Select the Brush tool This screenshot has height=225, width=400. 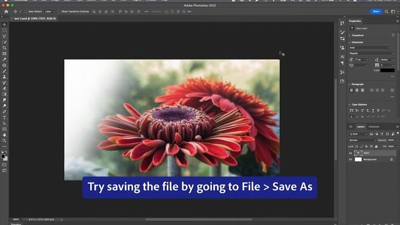pos(4,71)
